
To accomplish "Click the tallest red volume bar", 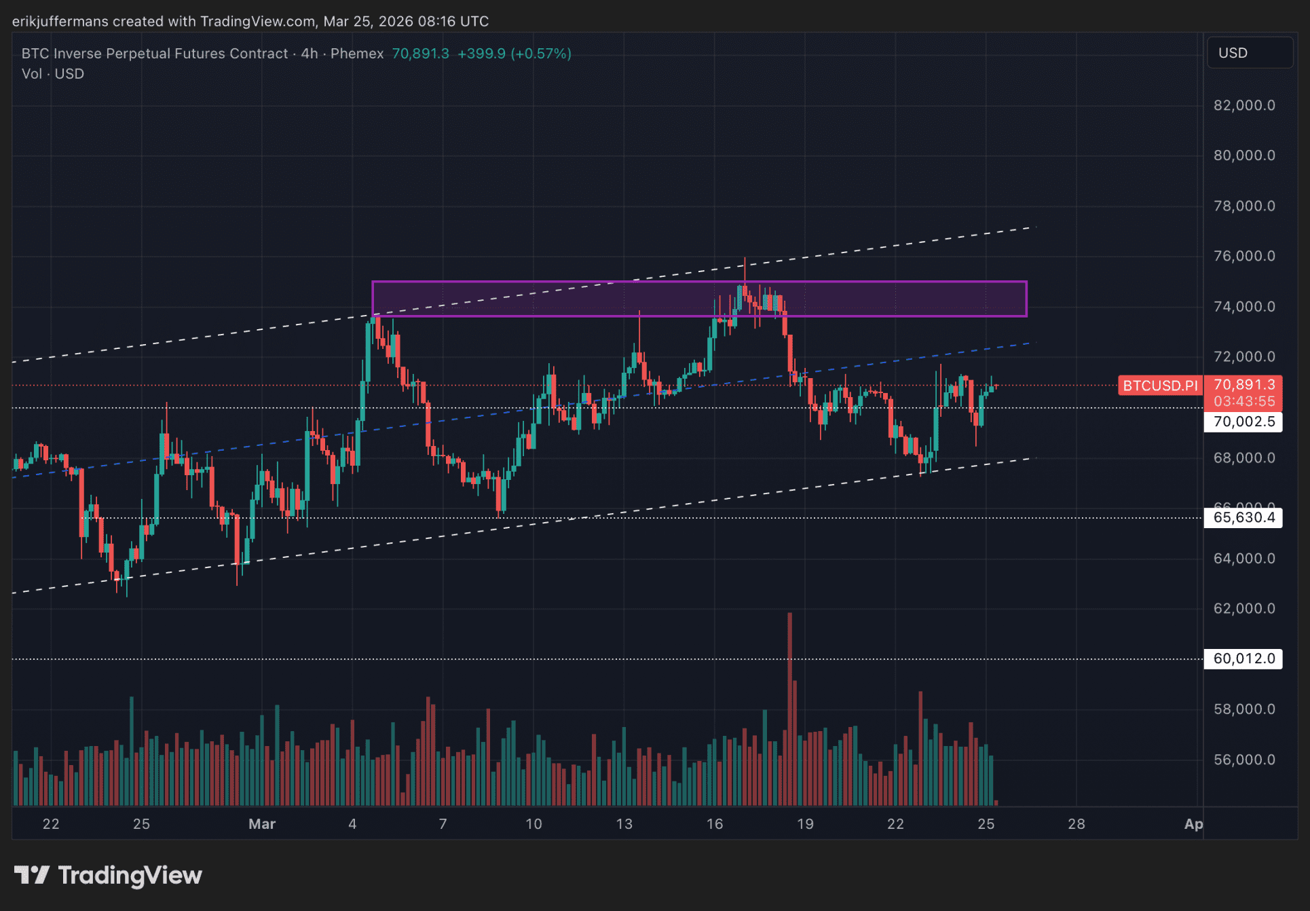I will pyautogui.click(x=789, y=706).
